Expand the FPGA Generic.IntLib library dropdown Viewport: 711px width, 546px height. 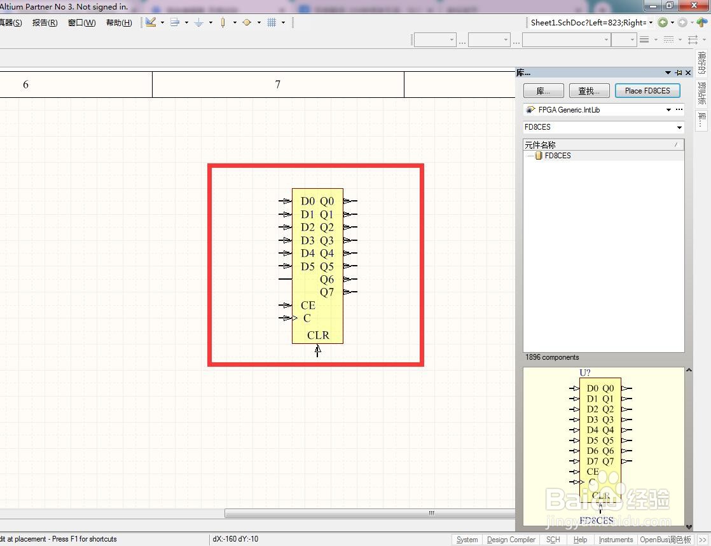pyautogui.click(x=668, y=110)
